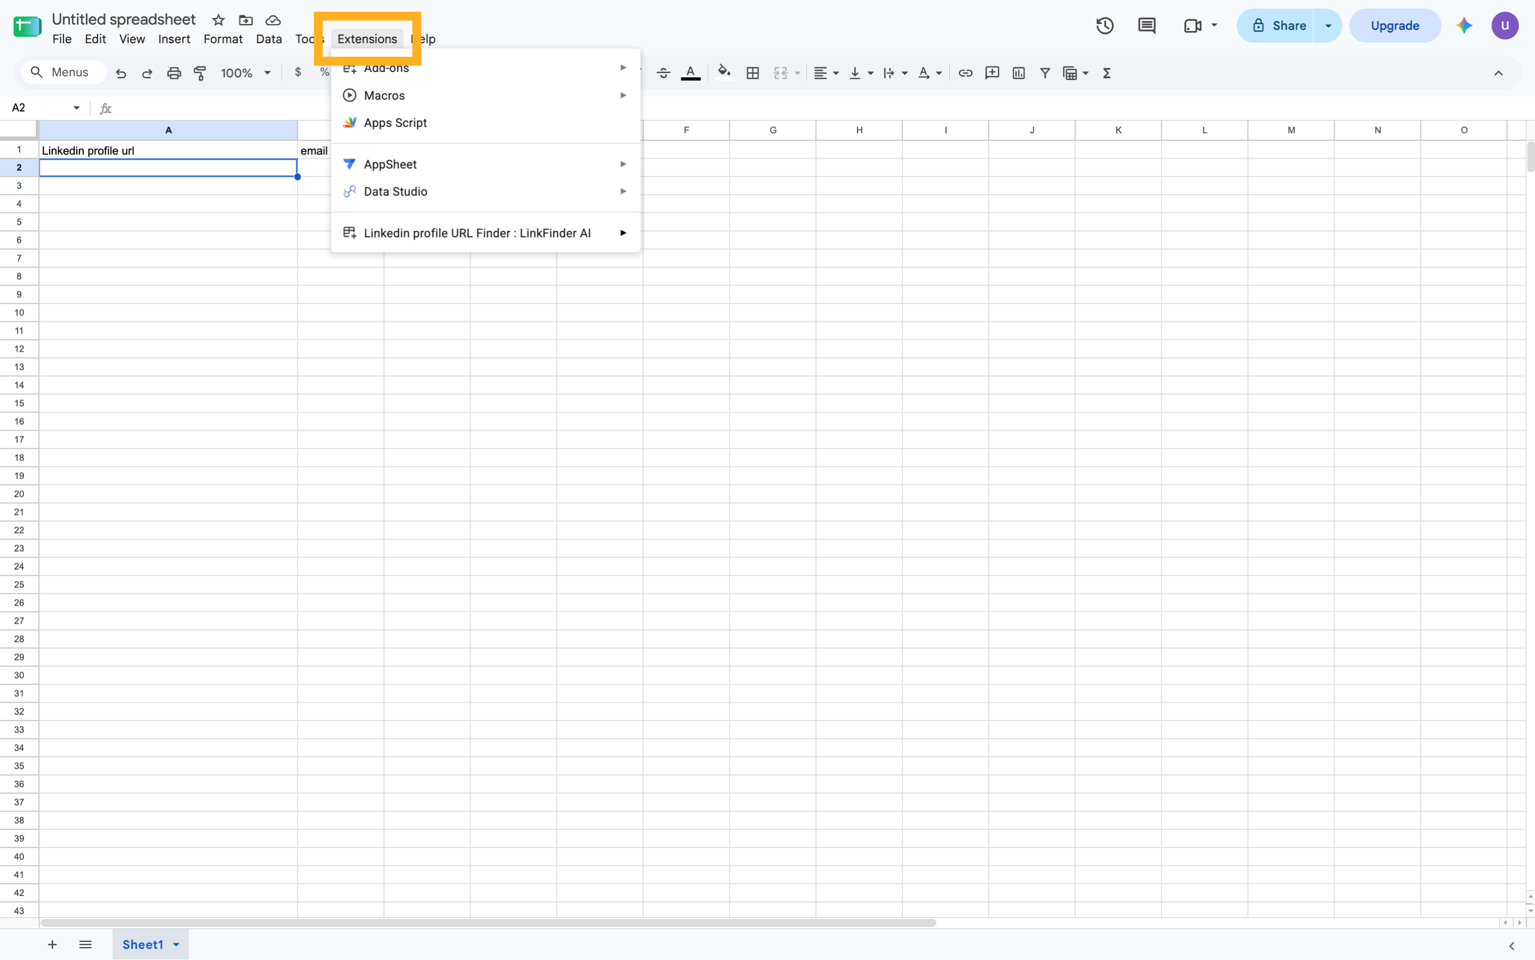Open the Gemini sparkle assistant
Screen dimensions: 1535x960
tap(1465, 26)
